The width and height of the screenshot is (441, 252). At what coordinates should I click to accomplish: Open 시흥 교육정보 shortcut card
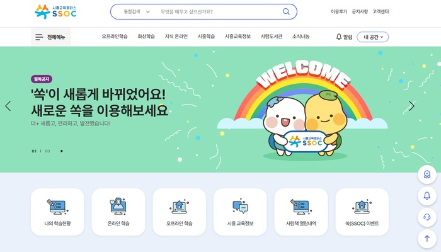click(x=240, y=212)
